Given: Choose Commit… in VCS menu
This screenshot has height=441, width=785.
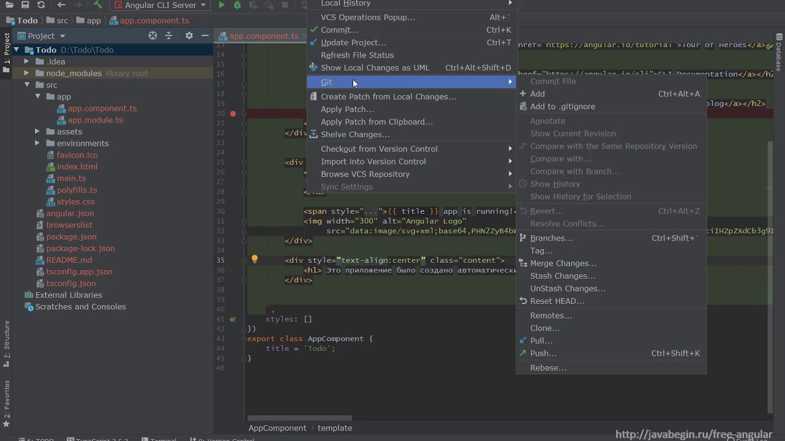Looking at the screenshot, I should point(412,29).
